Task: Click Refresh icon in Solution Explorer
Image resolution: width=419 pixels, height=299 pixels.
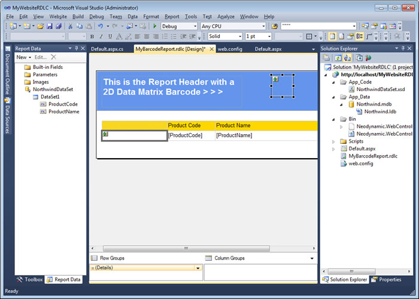Action: [x=338, y=58]
